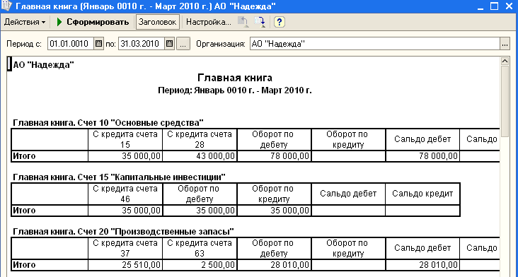Select heading Счет 20 "Производственные запасы"
The height and width of the screenshot is (277, 518).
tap(123, 232)
